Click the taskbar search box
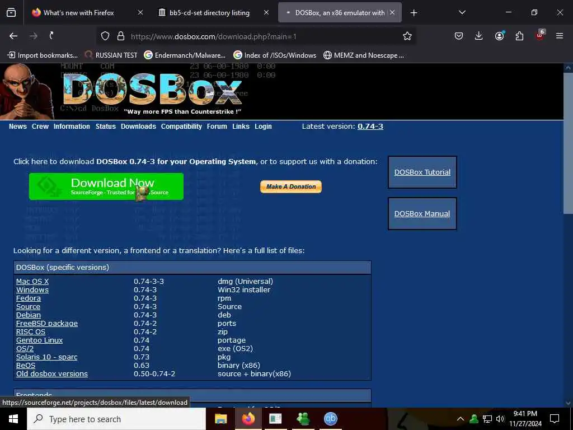Viewport: 573px width, 430px height. pyautogui.click(x=116, y=419)
